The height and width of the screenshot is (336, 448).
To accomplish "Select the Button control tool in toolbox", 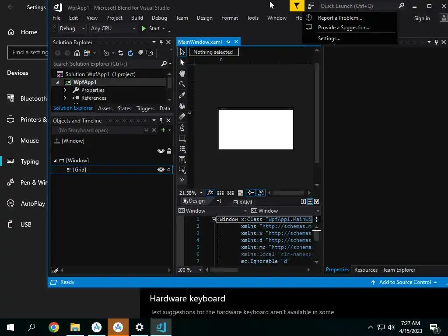I will click(182, 170).
